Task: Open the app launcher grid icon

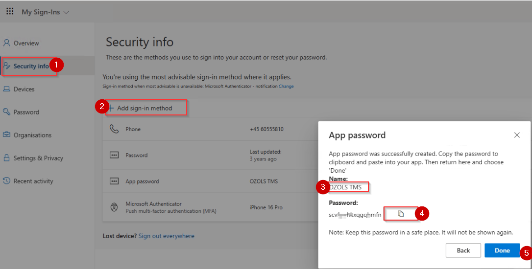Action: point(10,11)
